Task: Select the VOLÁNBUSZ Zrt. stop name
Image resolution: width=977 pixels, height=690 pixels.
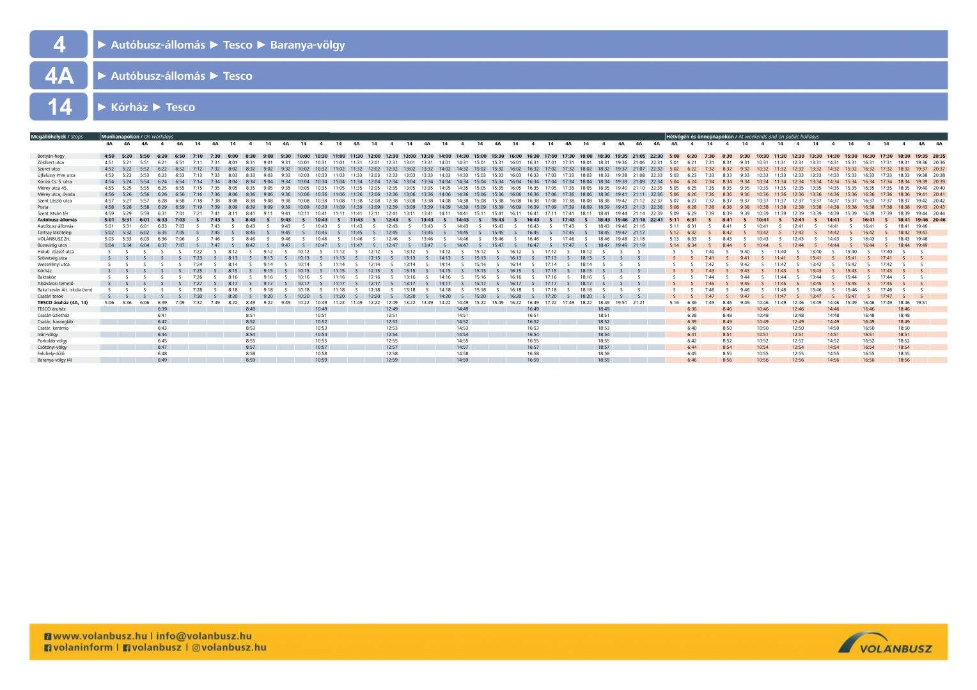Action: point(54,239)
